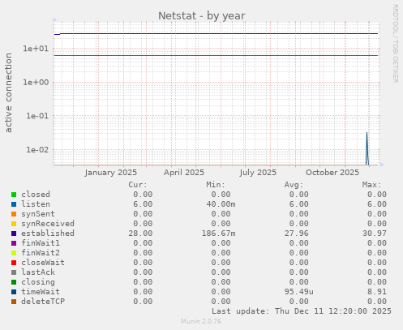Click the 'finWait2' legend label
This screenshot has width=403, height=330.
(41, 253)
